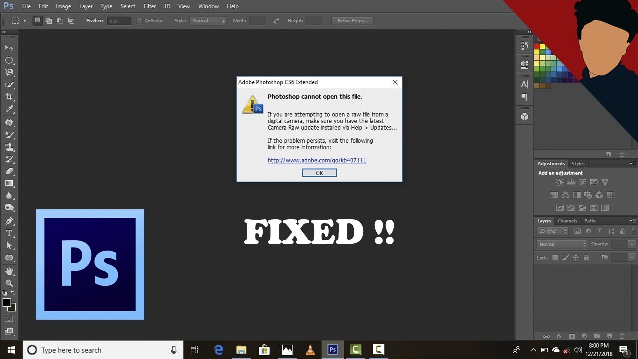Open the Layers panel menu
Screen dimensions: 638x359
point(633,221)
